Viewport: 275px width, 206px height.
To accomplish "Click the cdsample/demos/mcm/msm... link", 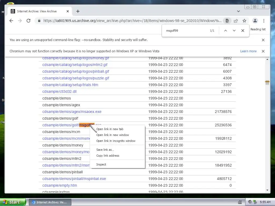I will pos(66,139).
